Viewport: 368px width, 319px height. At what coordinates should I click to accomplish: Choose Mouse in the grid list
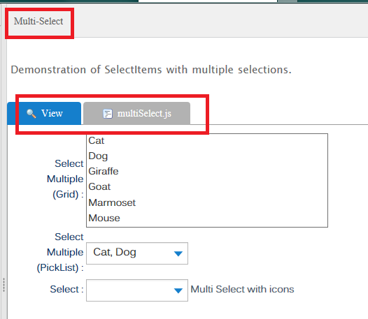coord(207,218)
